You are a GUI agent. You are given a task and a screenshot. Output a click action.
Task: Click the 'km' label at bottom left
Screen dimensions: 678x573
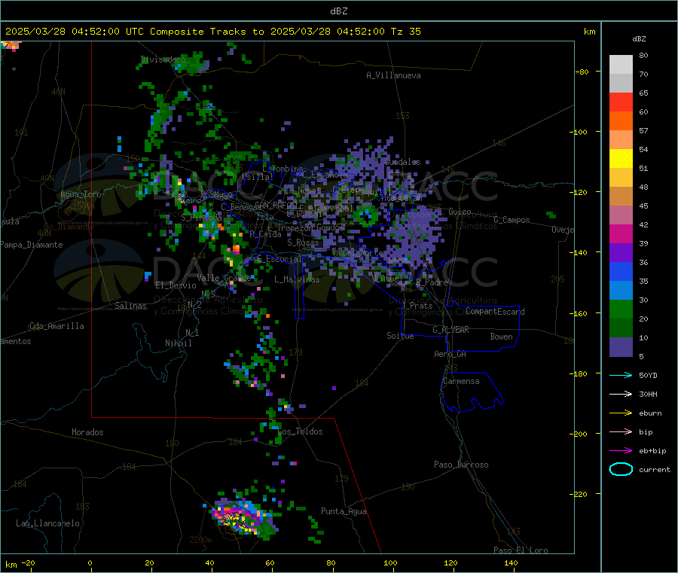11,565
